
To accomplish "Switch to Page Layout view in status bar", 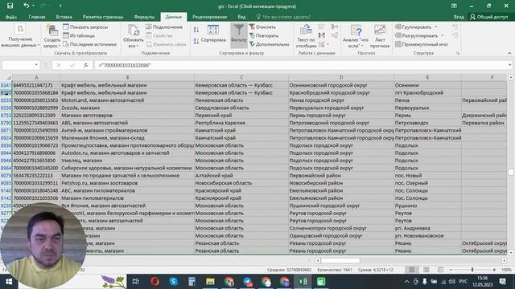I will pos(426,270).
